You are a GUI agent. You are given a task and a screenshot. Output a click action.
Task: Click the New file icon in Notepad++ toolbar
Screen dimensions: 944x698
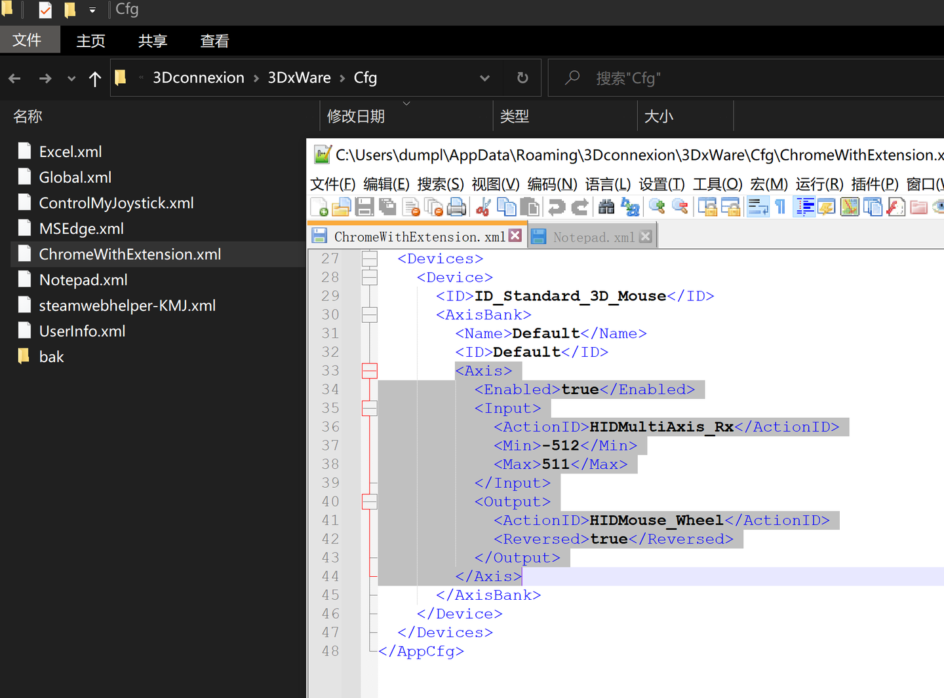[319, 208]
